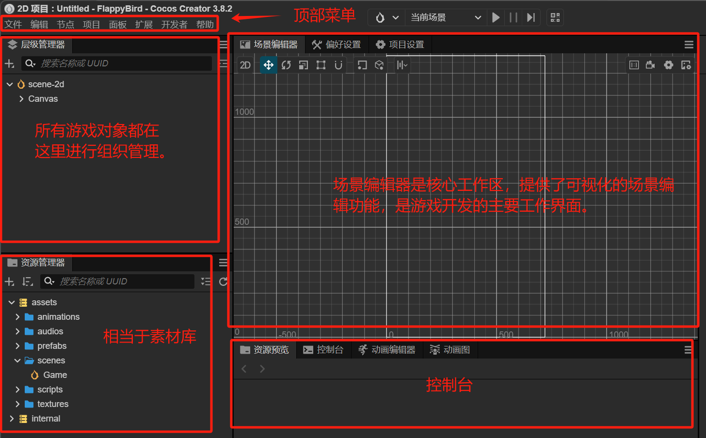Expand the Canvas node
Screen dimensions: 706x438
pos(21,99)
